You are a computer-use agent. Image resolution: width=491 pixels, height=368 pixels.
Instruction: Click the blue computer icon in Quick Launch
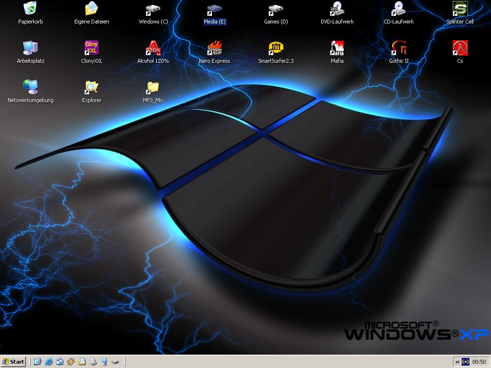point(104,362)
